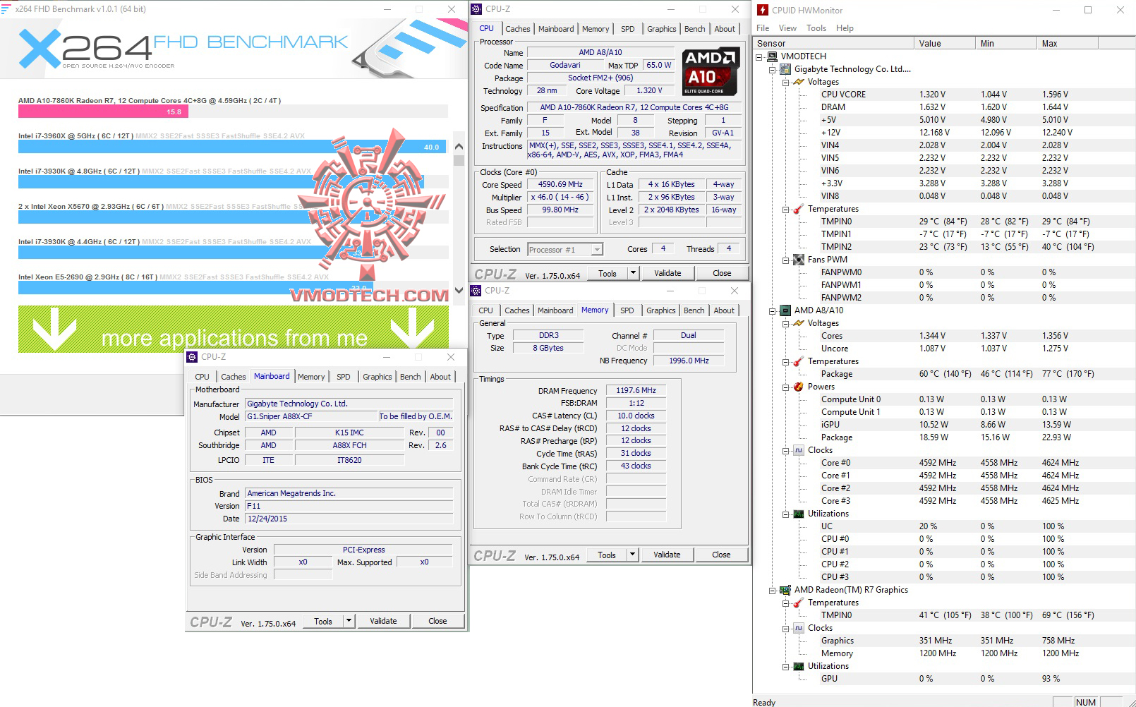
Task: Click the 'more applications from me' banner
Action: [x=234, y=329]
